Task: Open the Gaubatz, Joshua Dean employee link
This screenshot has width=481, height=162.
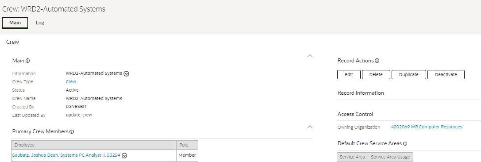Action: click(x=65, y=155)
